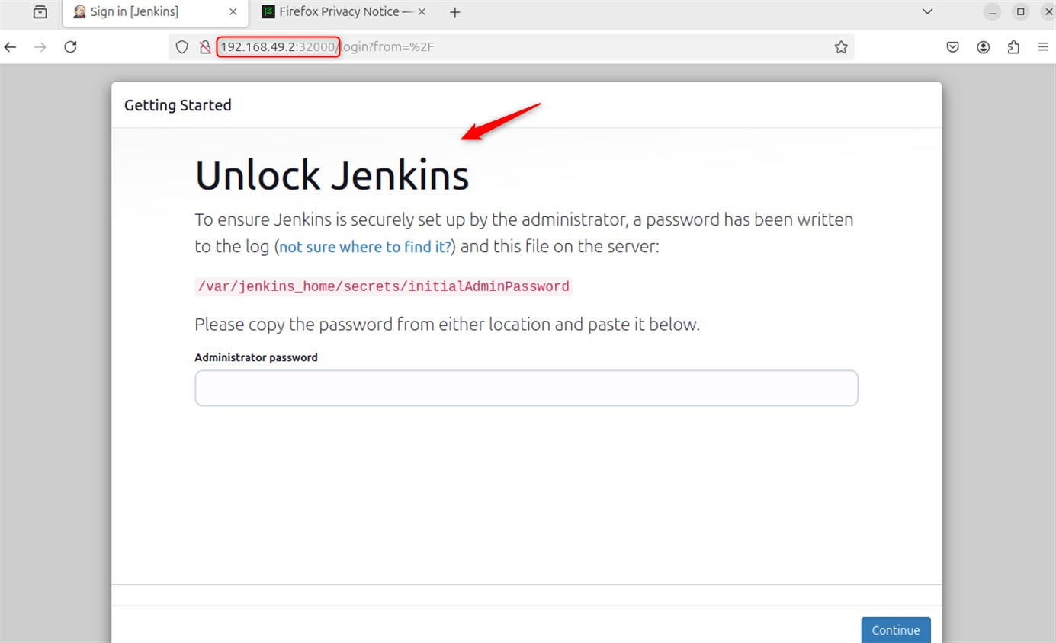This screenshot has width=1056, height=643.
Task: Close the Sign in [Jenkins] tab
Action: 233,12
